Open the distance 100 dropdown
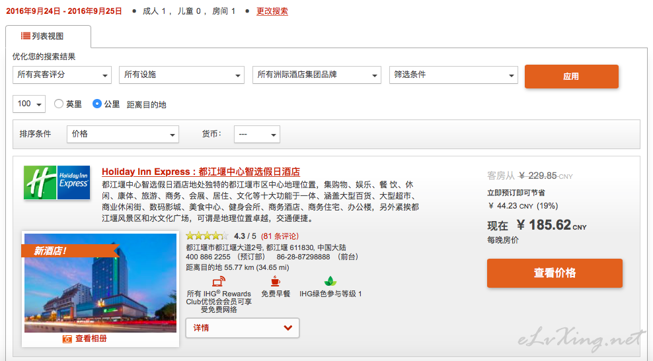This screenshot has height=361, width=653. [29, 104]
